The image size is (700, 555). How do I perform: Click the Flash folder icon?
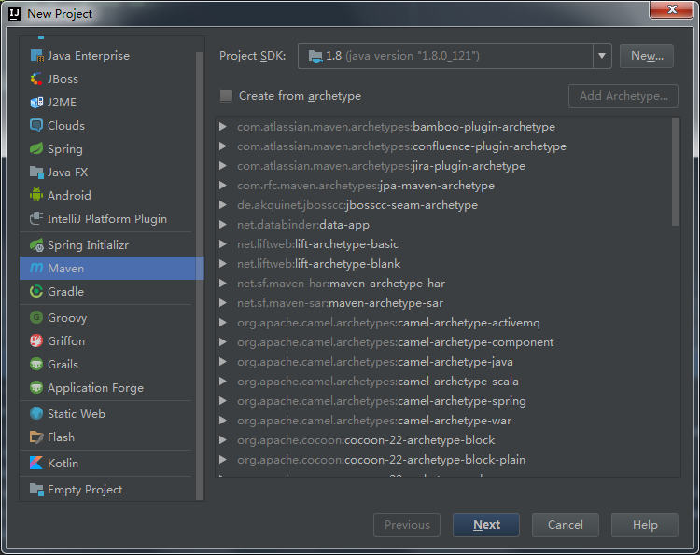coord(36,437)
